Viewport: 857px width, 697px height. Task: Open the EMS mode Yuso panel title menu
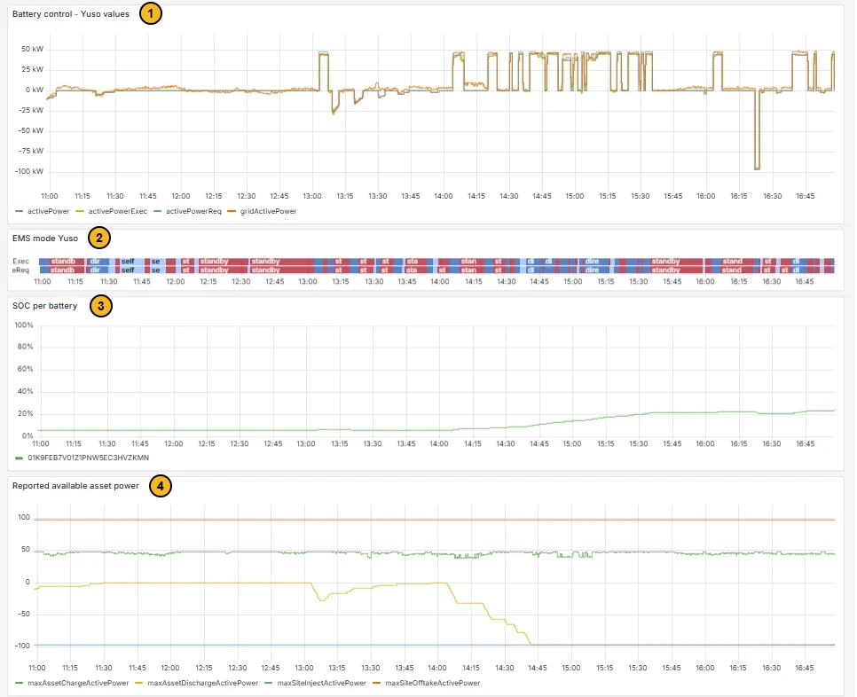pos(45,239)
